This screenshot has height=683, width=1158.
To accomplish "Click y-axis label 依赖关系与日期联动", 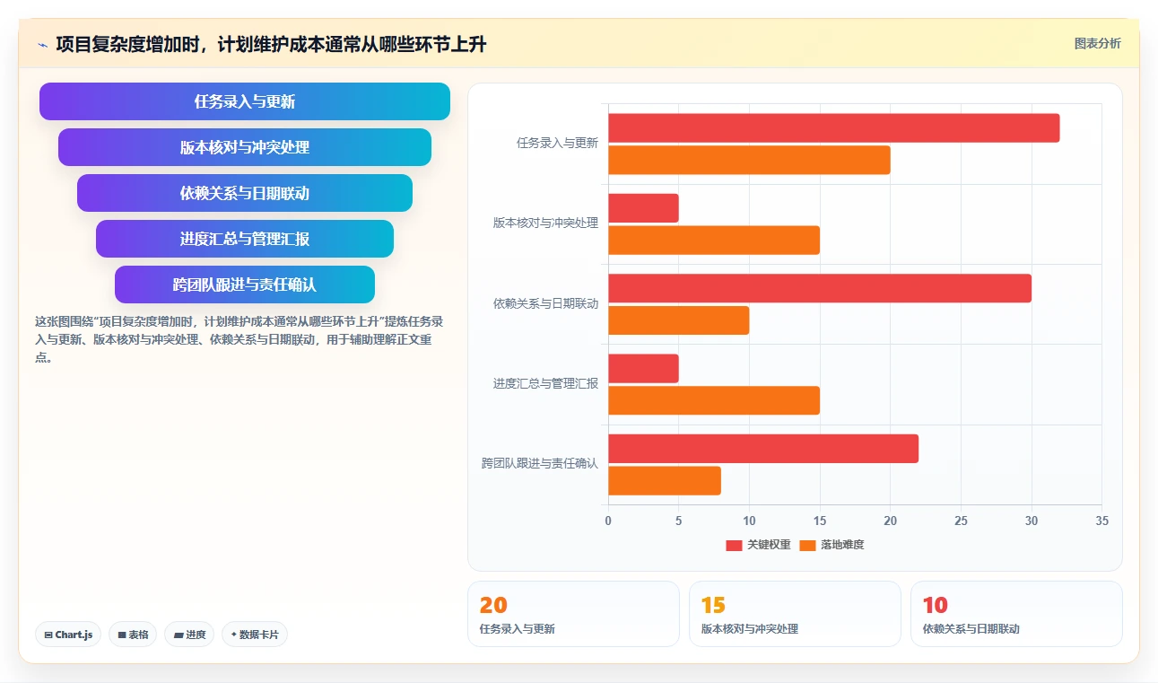I will click(545, 303).
